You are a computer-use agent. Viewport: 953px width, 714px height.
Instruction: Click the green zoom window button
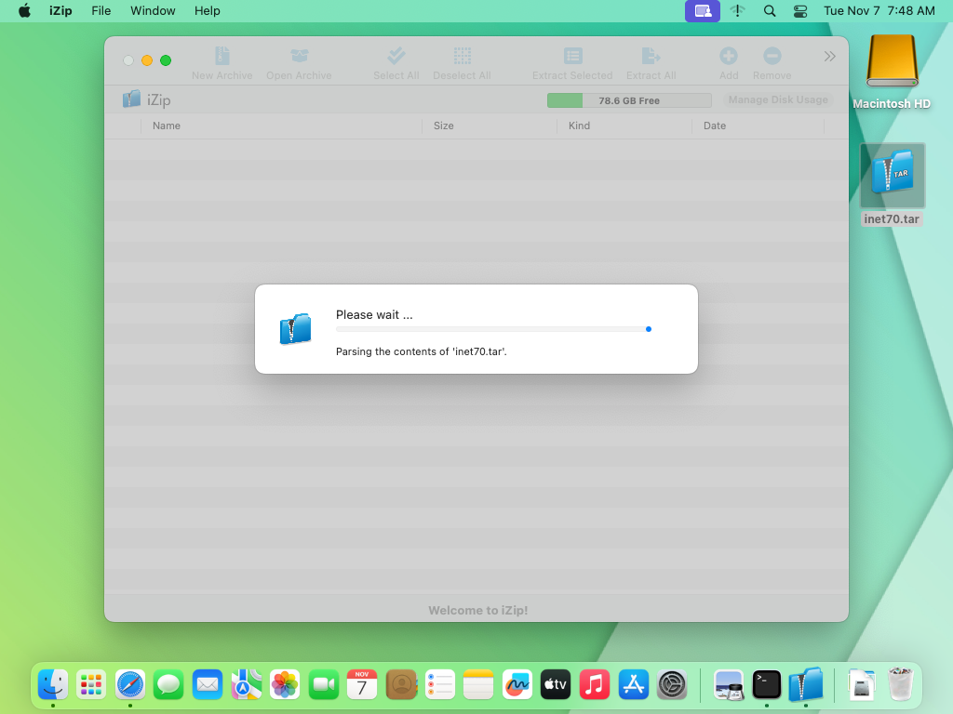[166, 60]
